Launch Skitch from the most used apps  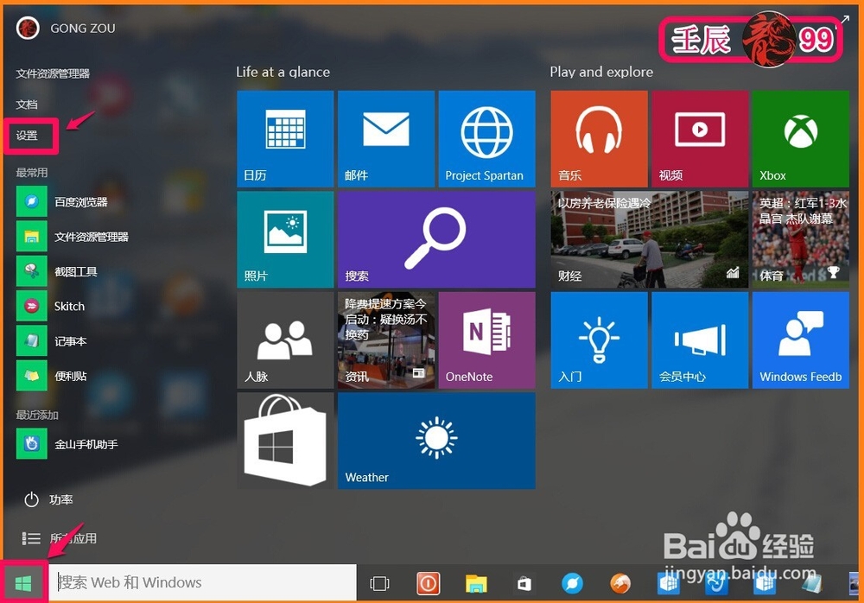click(69, 306)
